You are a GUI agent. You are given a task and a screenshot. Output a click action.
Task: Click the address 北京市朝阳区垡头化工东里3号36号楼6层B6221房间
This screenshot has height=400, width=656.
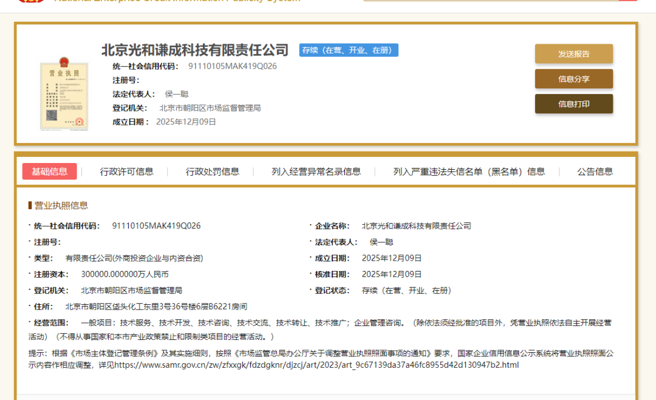pyautogui.click(x=156, y=307)
